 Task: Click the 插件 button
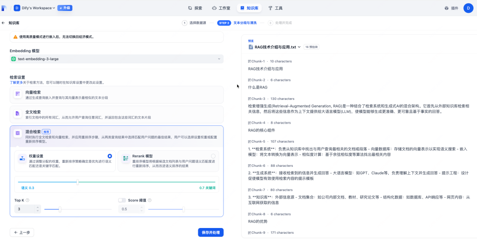[451, 8]
